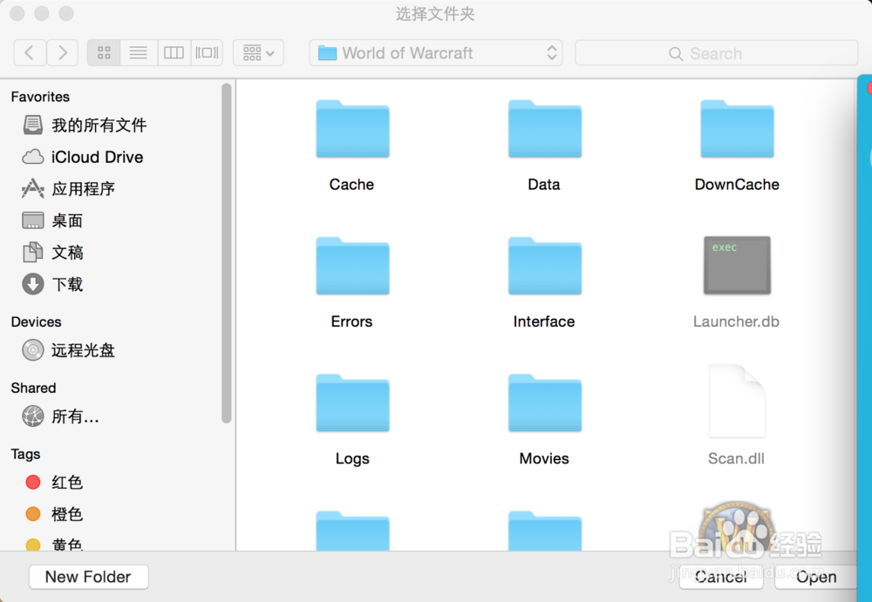Click the Scan.dll file icon
The width and height of the screenshot is (872, 602).
pyautogui.click(x=737, y=402)
